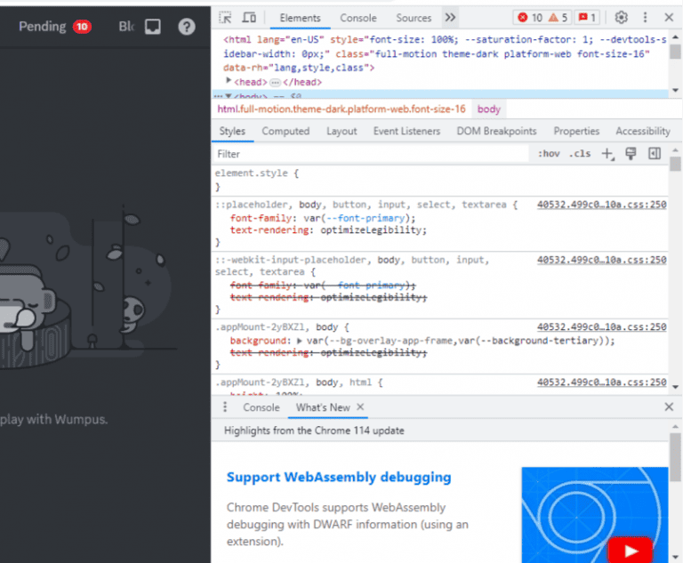Viewport: 683px width, 563px height.
Task: Open the Discord help question mark icon
Action: tap(187, 27)
